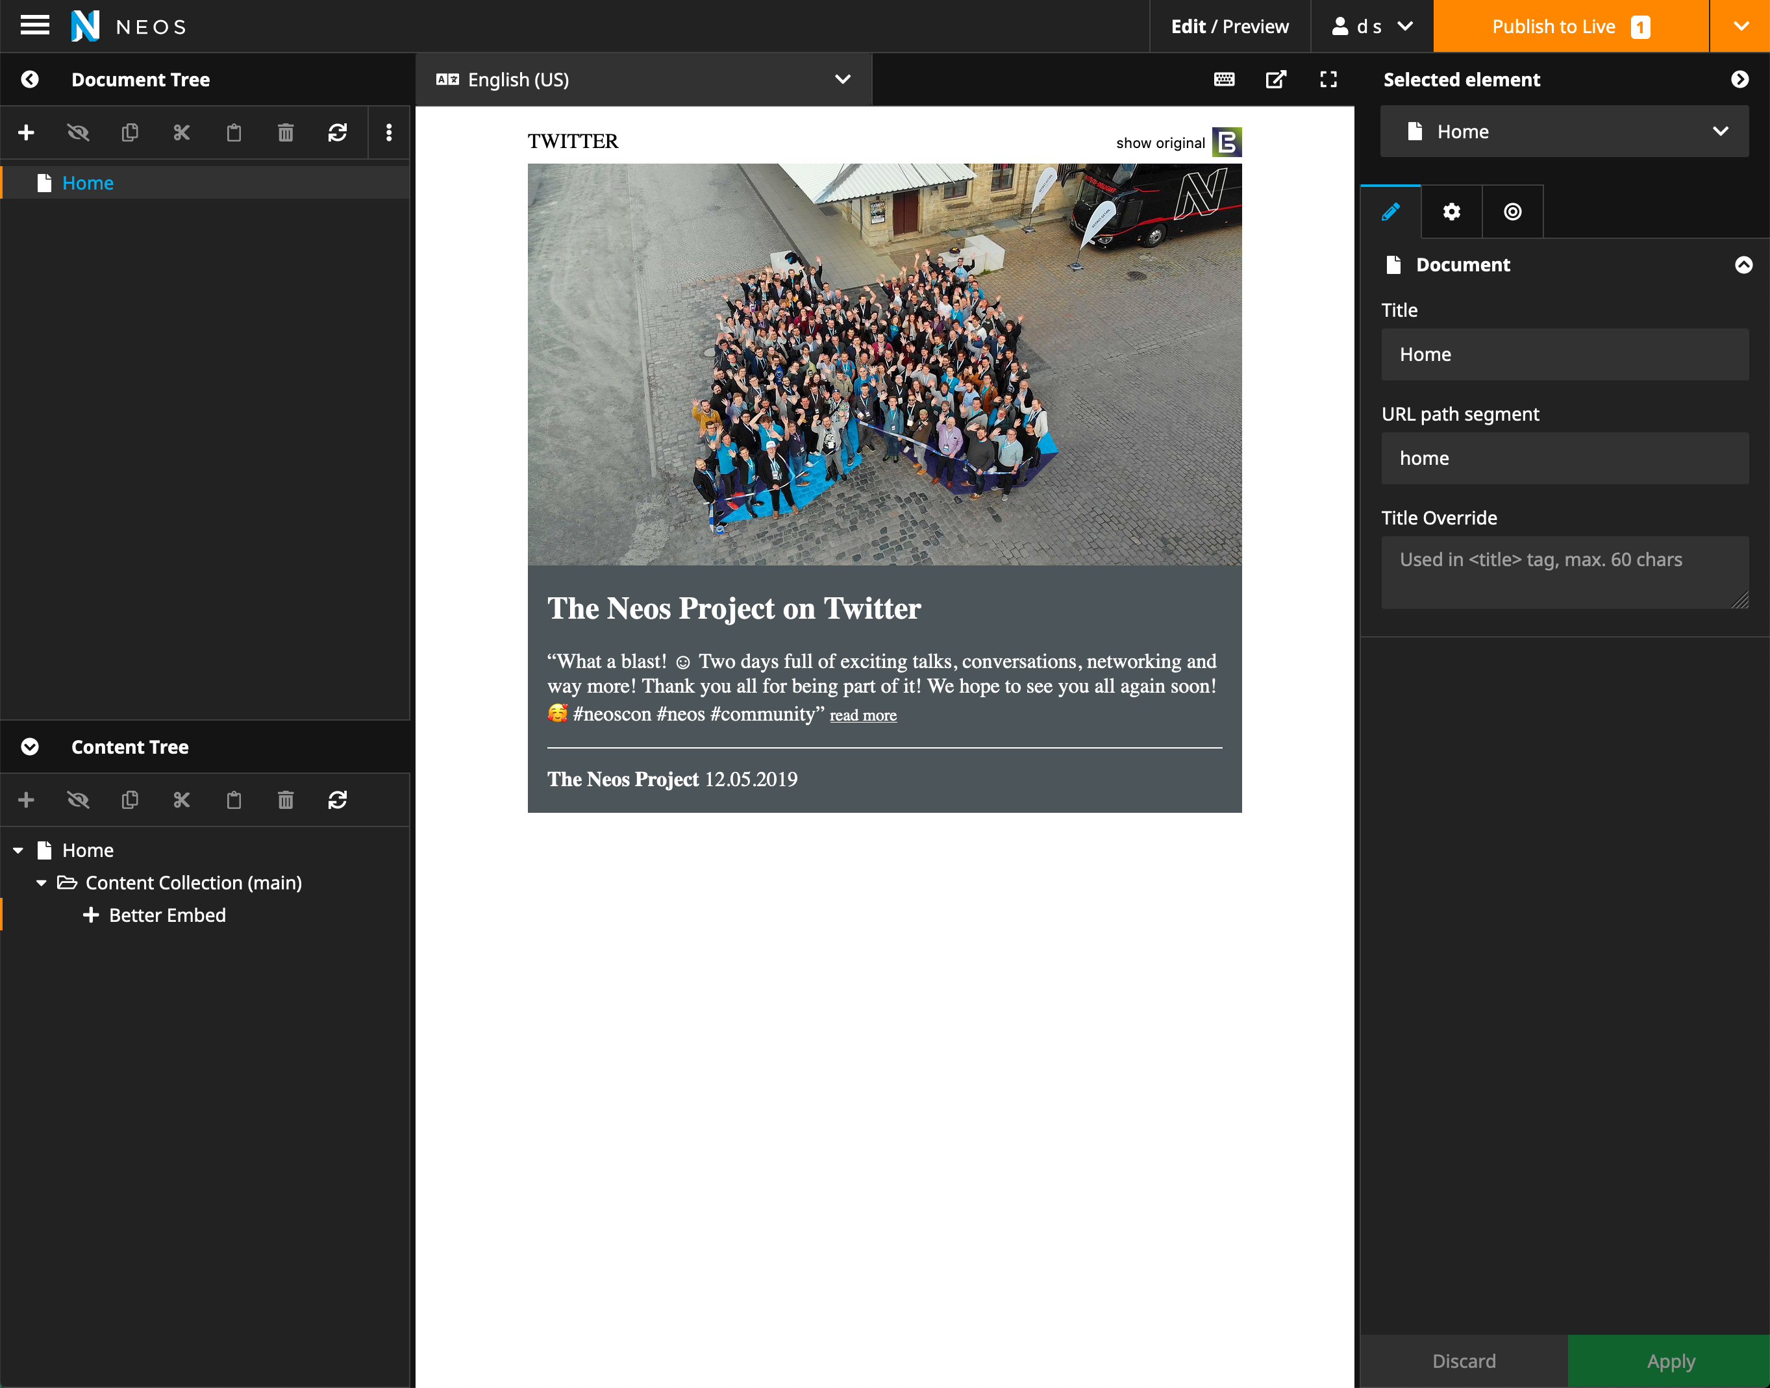Viewport: 1770px width, 1388px height.
Task: Follow the read more link
Action: click(862, 716)
